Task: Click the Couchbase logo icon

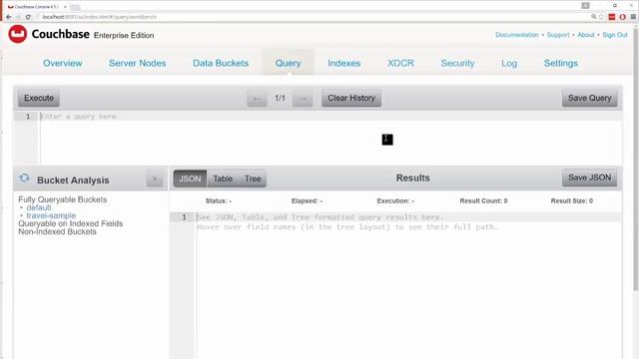Action: tap(18, 34)
